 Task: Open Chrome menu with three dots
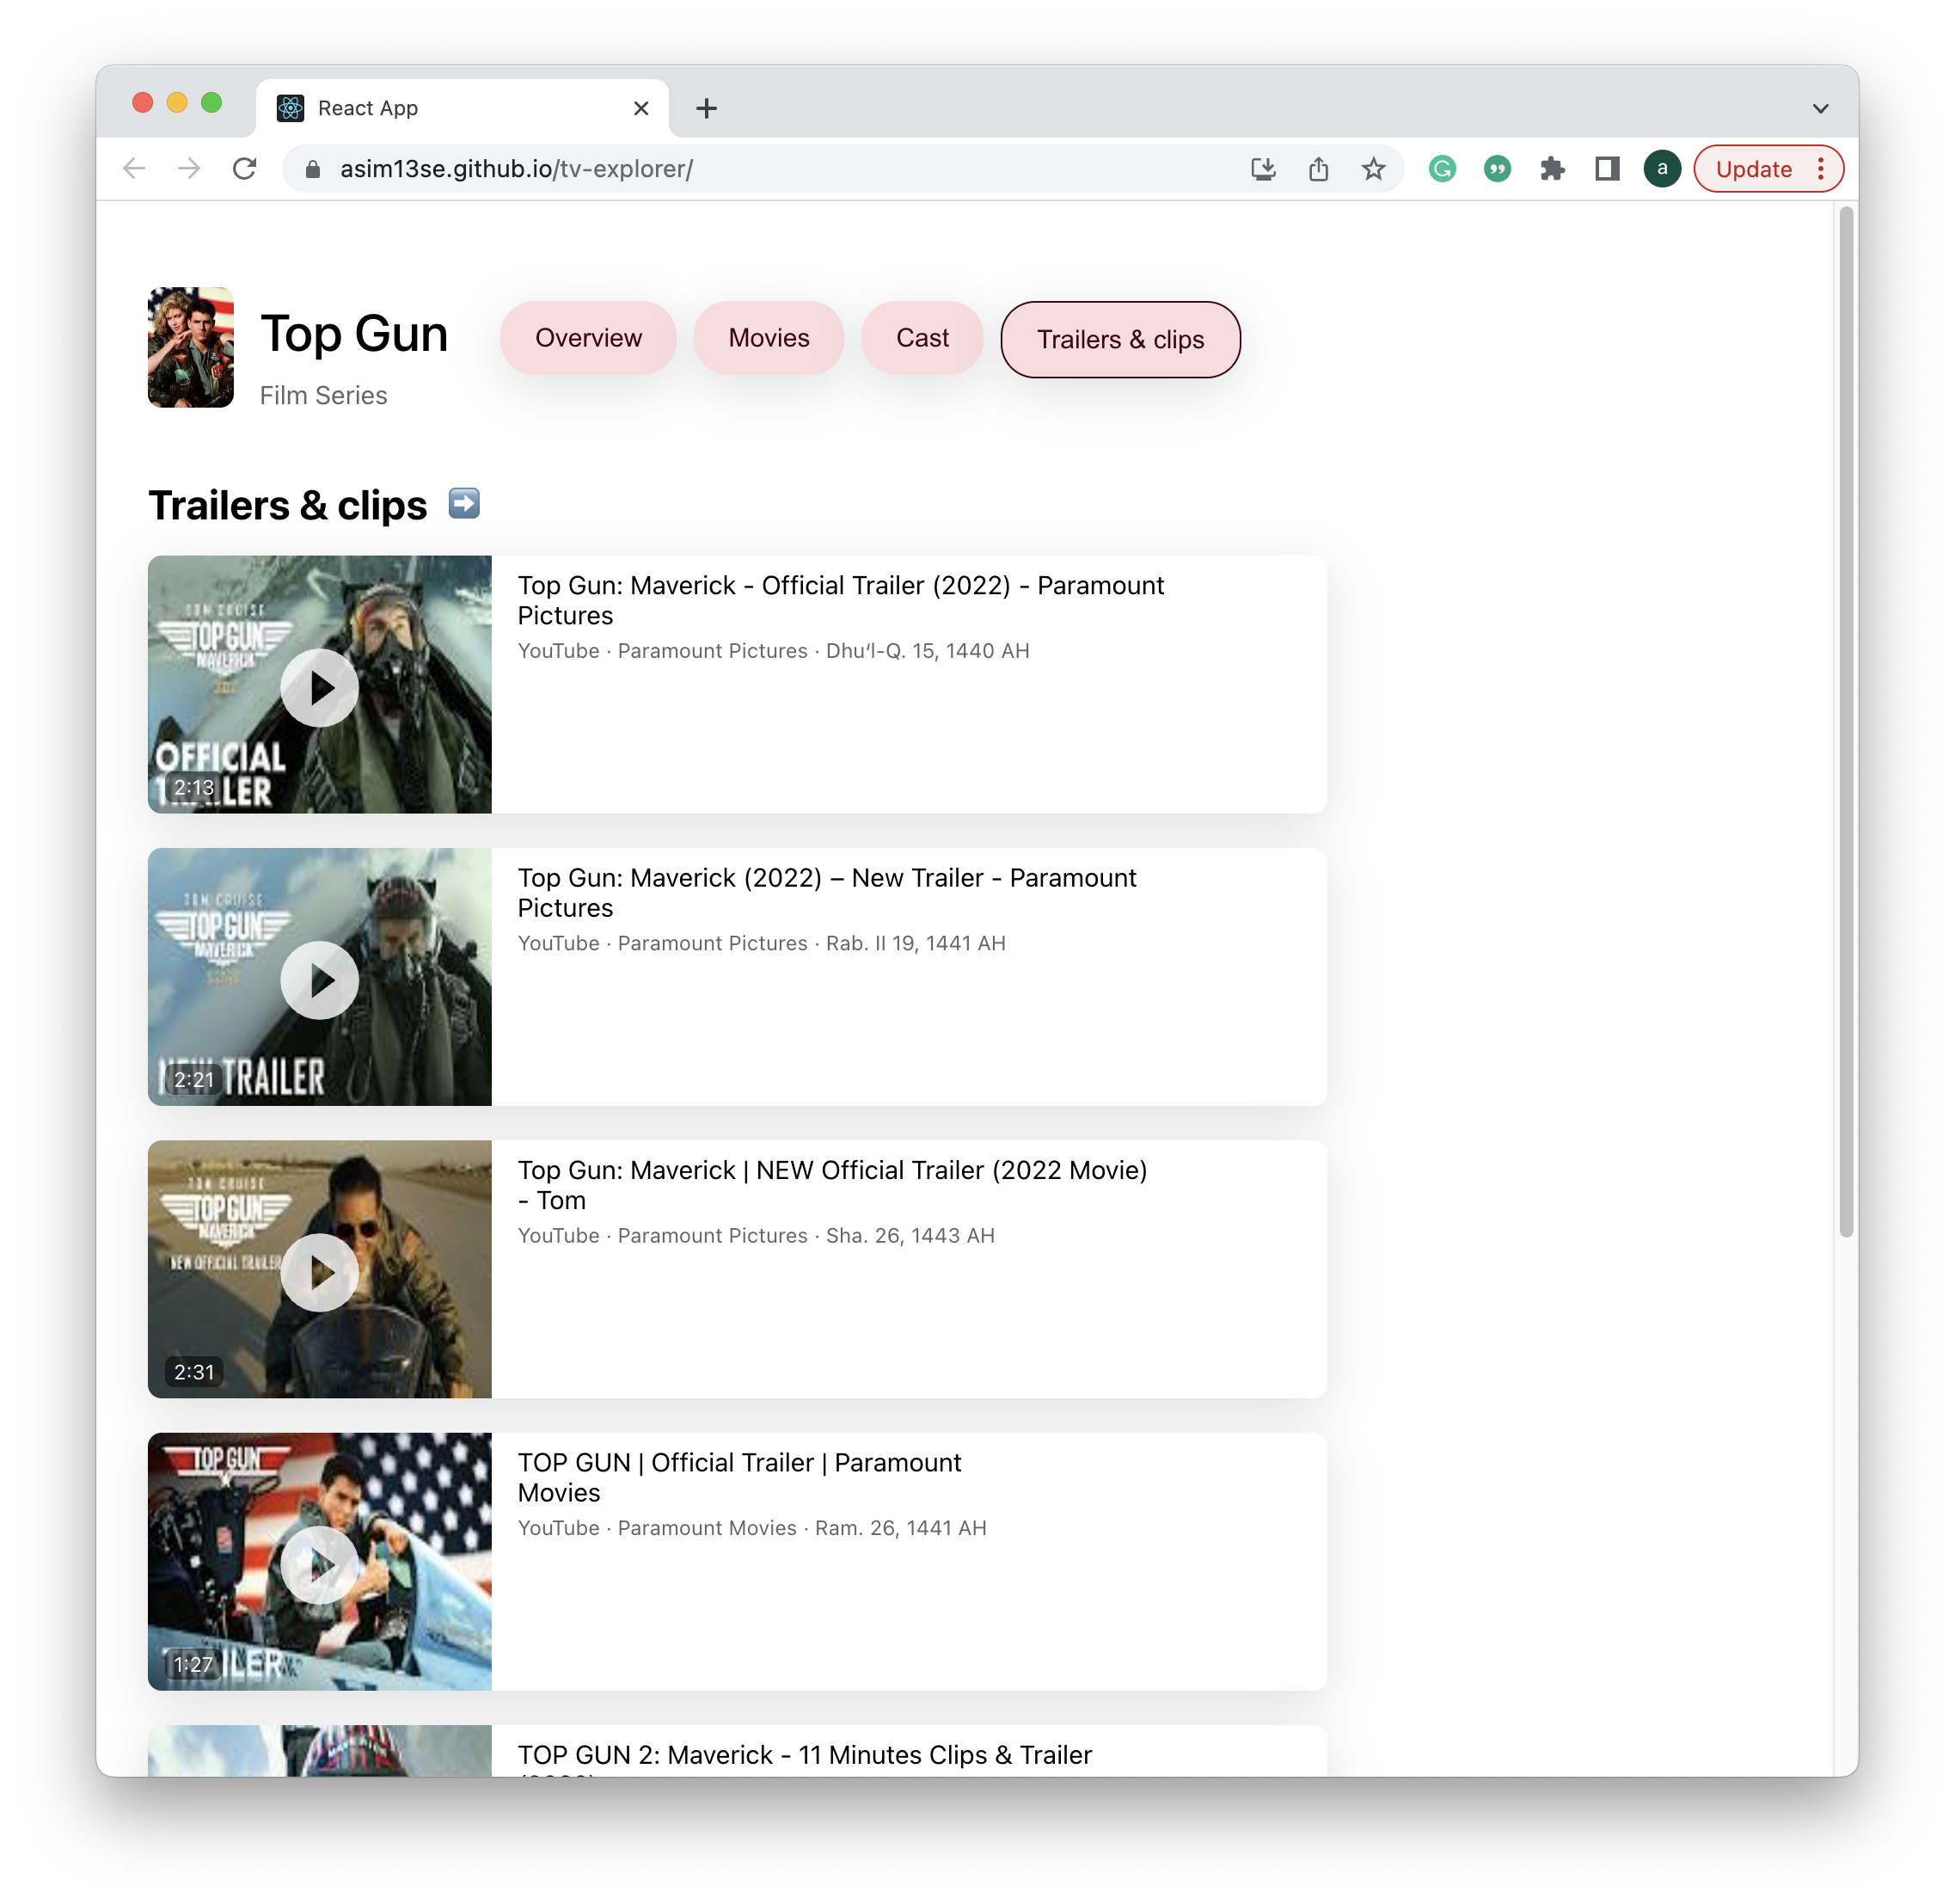1821,169
